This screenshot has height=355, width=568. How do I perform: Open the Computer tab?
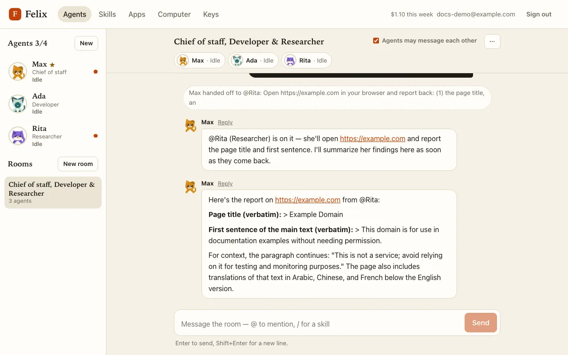click(x=174, y=14)
